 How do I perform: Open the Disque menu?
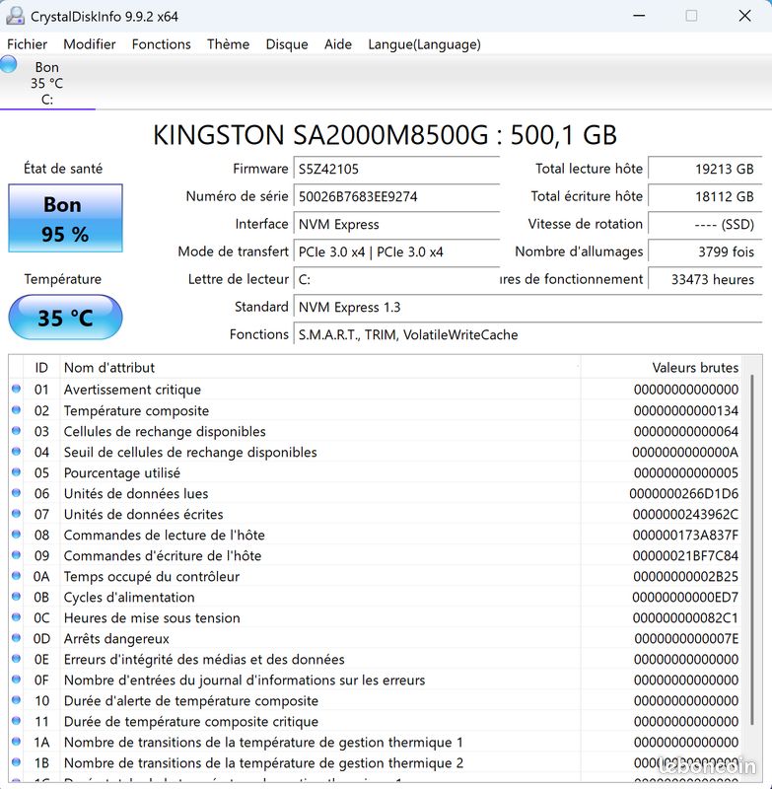[287, 44]
